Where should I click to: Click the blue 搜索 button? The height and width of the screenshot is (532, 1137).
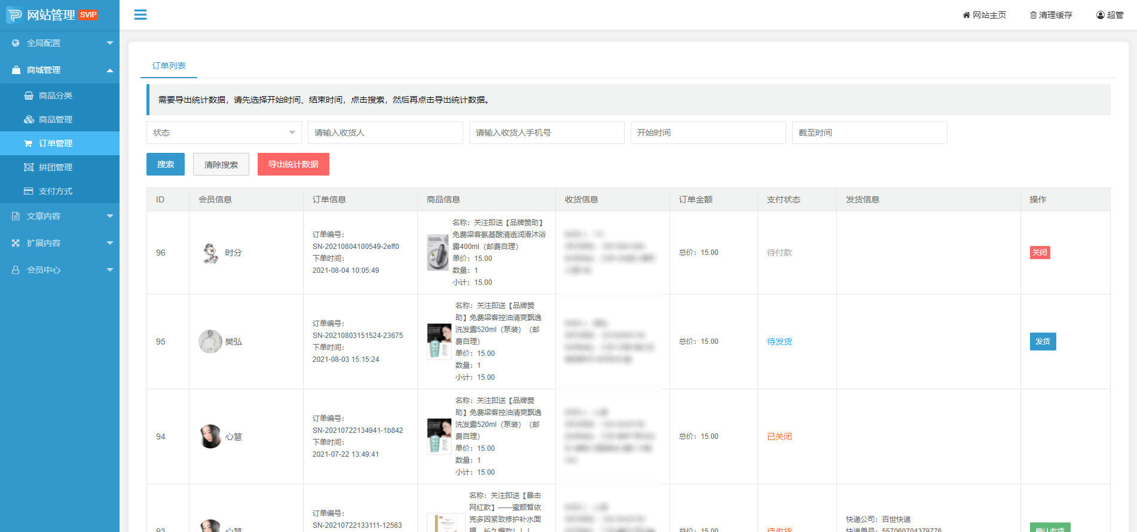pyautogui.click(x=166, y=164)
